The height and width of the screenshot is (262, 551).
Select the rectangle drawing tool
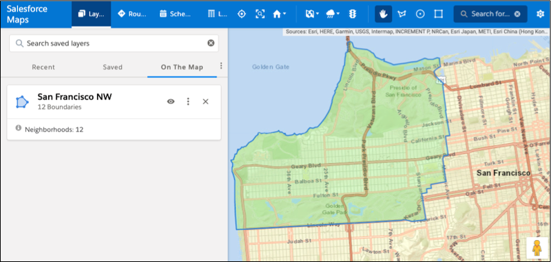pyautogui.click(x=438, y=14)
